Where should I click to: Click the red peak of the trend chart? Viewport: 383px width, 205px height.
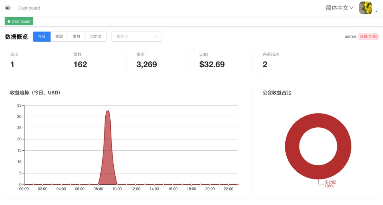(108, 111)
